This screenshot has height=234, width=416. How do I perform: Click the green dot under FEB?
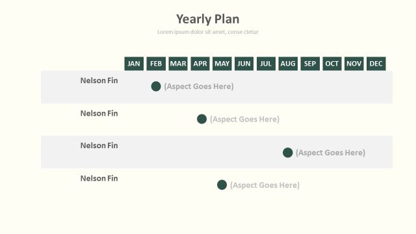tap(156, 86)
